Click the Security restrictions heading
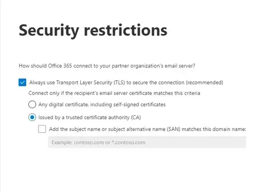This screenshot has height=192, width=273. point(93,30)
